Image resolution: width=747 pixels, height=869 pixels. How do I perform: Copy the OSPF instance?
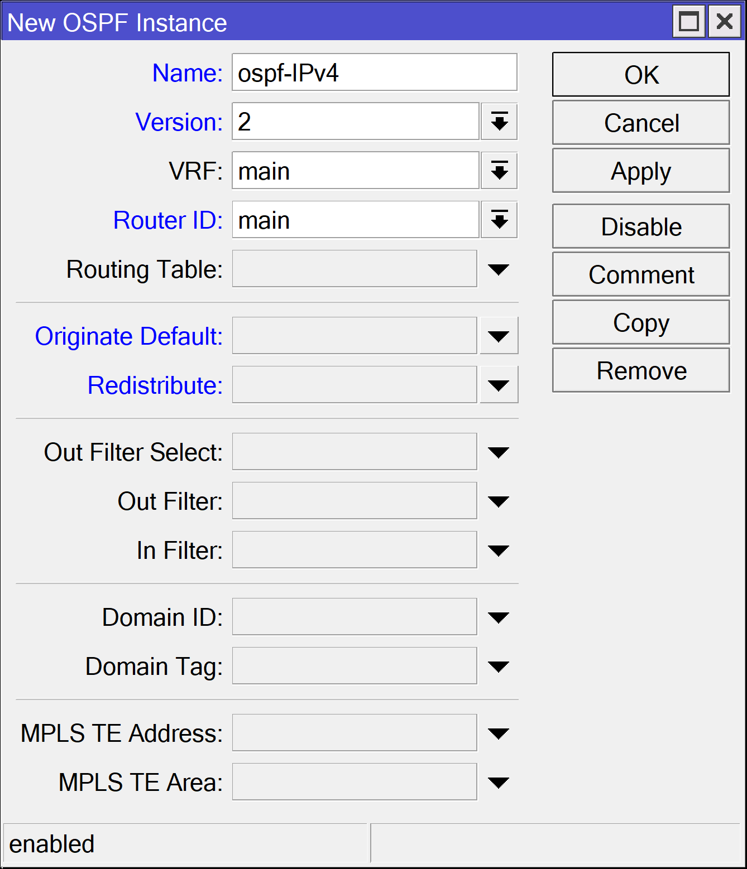pyautogui.click(x=640, y=322)
